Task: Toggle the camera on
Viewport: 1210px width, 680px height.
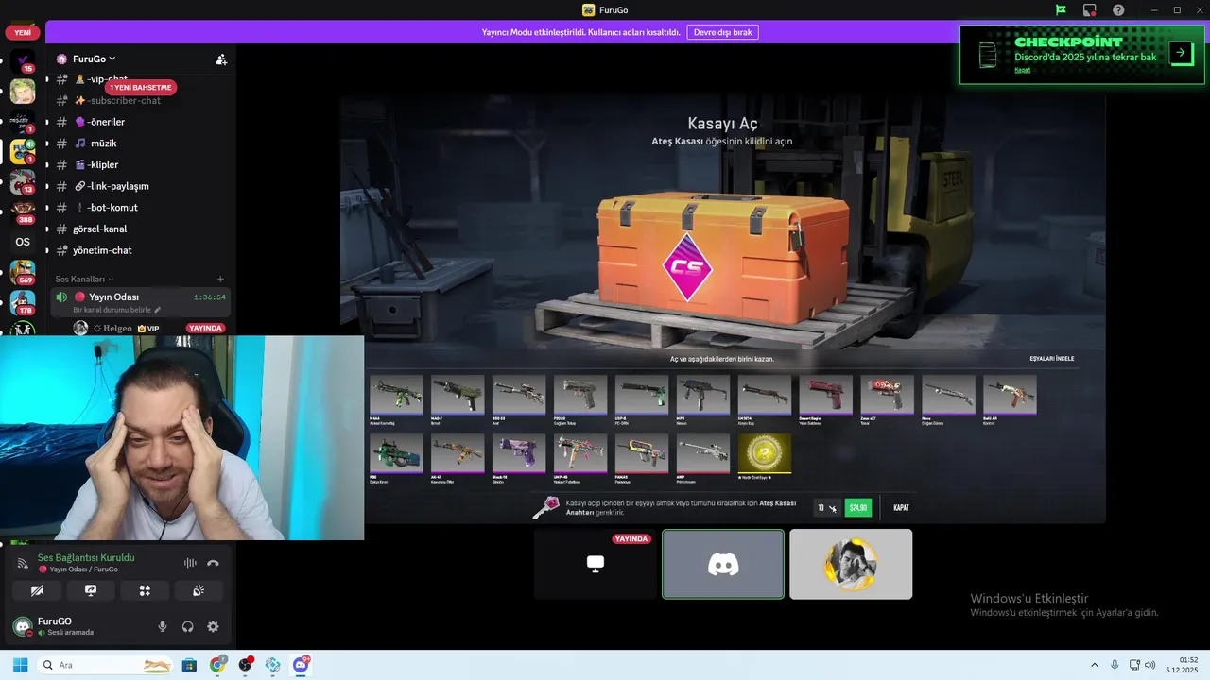Action: [x=37, y=590]
